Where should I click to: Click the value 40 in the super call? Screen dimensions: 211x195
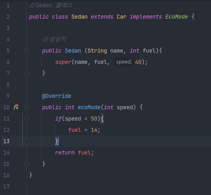138,62
